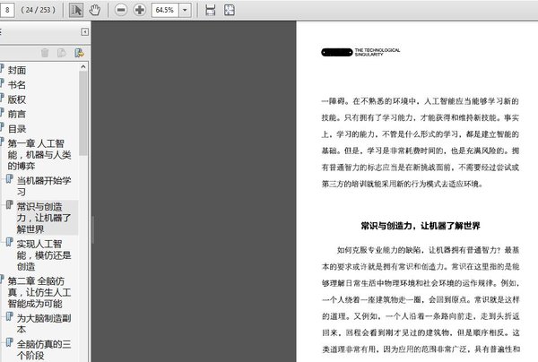Select 第一章 人工智能，机器与人类的博弈 bookmark
Image resolution: width=538 pixels, height=362 pixels.
coord(39,155)
